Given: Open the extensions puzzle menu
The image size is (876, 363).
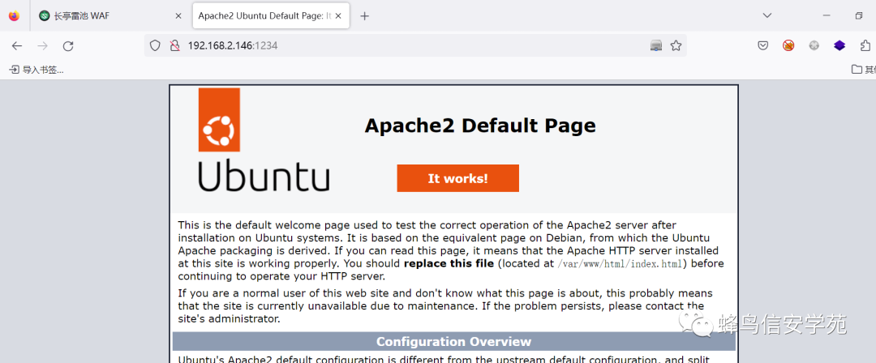Looking at the screenshot, I should pos(865,46).
